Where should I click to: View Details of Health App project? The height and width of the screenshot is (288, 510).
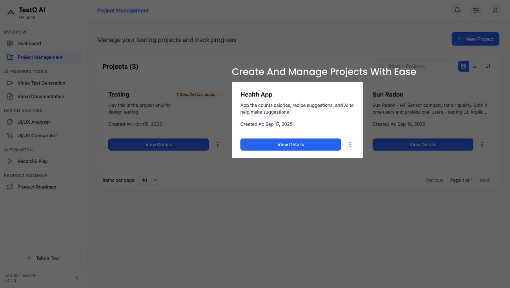(x=291, y=144)
